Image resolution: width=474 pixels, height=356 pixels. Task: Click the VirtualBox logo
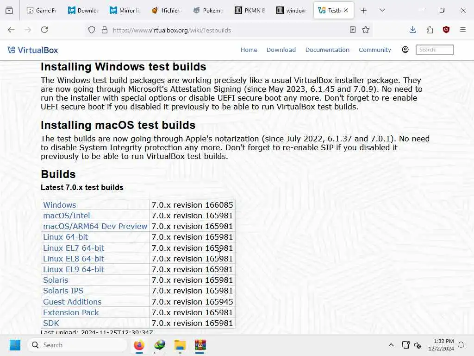pyautogui.click(x=33, y=50)
